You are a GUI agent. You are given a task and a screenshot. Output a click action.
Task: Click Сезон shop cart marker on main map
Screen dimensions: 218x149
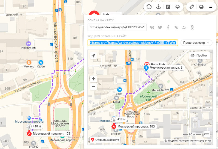tap(41, 62)
